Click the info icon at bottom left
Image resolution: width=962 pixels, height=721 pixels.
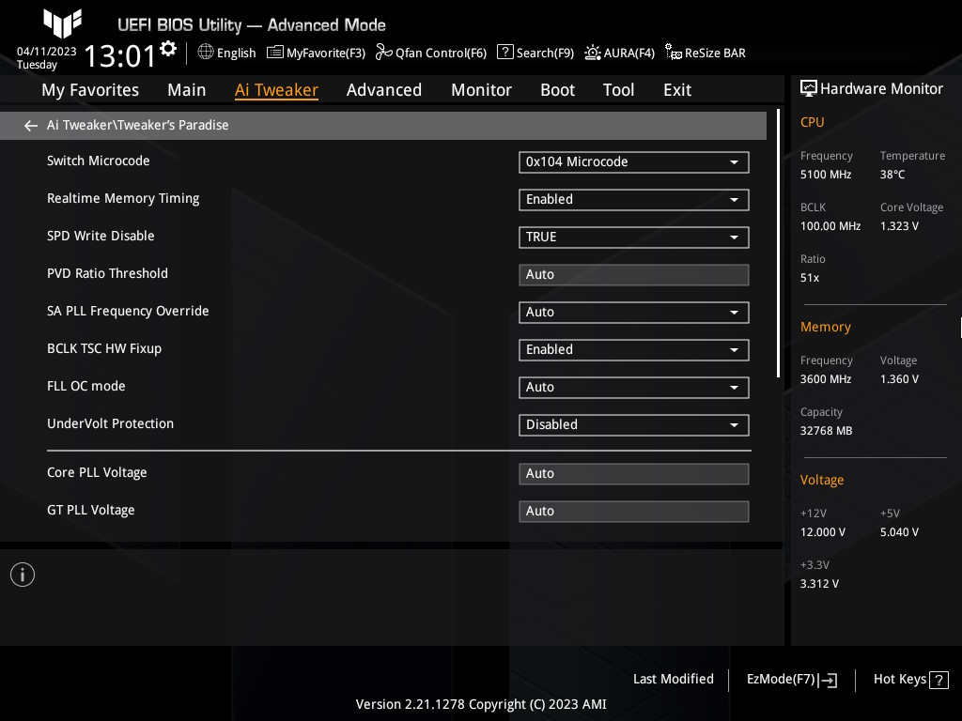click(x=23, y=575)
